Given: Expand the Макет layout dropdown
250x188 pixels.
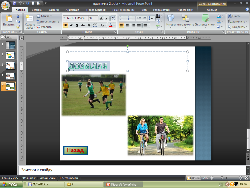Looking at the screenshot, I should click(44, 16).
